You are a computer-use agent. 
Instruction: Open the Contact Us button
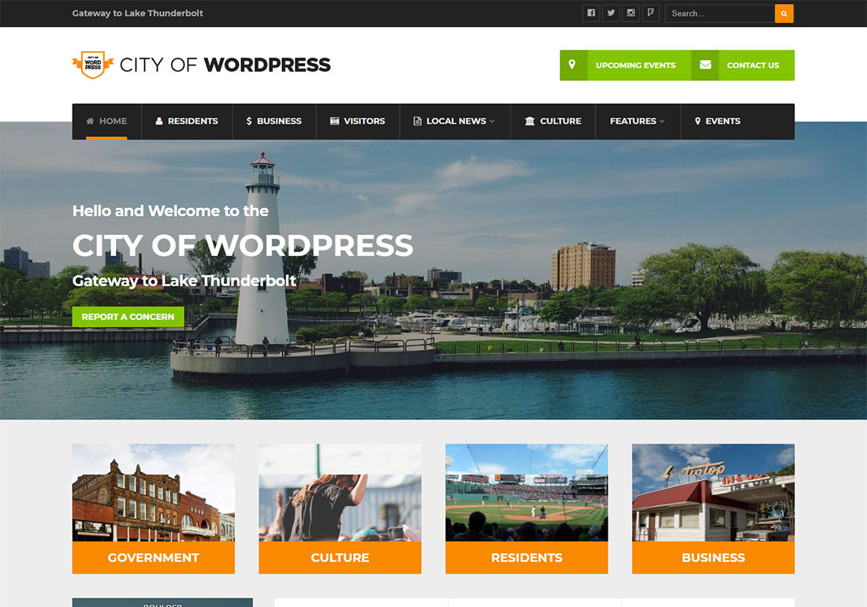coord(743,65)
